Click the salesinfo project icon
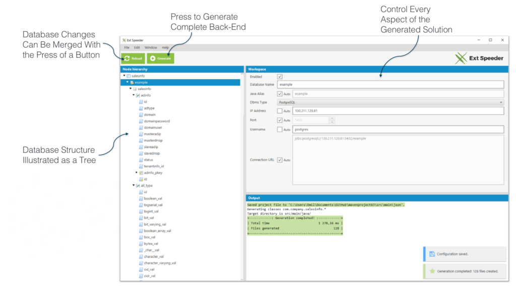516x290 pixels. tap(128, 76)
